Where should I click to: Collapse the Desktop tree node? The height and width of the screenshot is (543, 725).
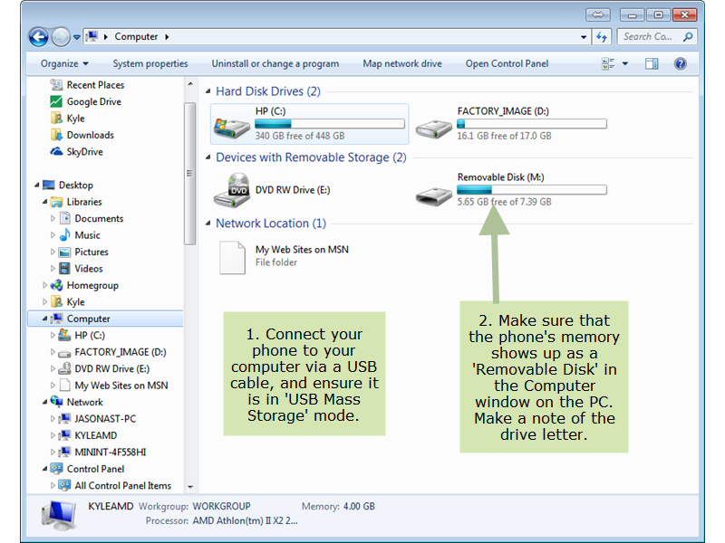36,186
